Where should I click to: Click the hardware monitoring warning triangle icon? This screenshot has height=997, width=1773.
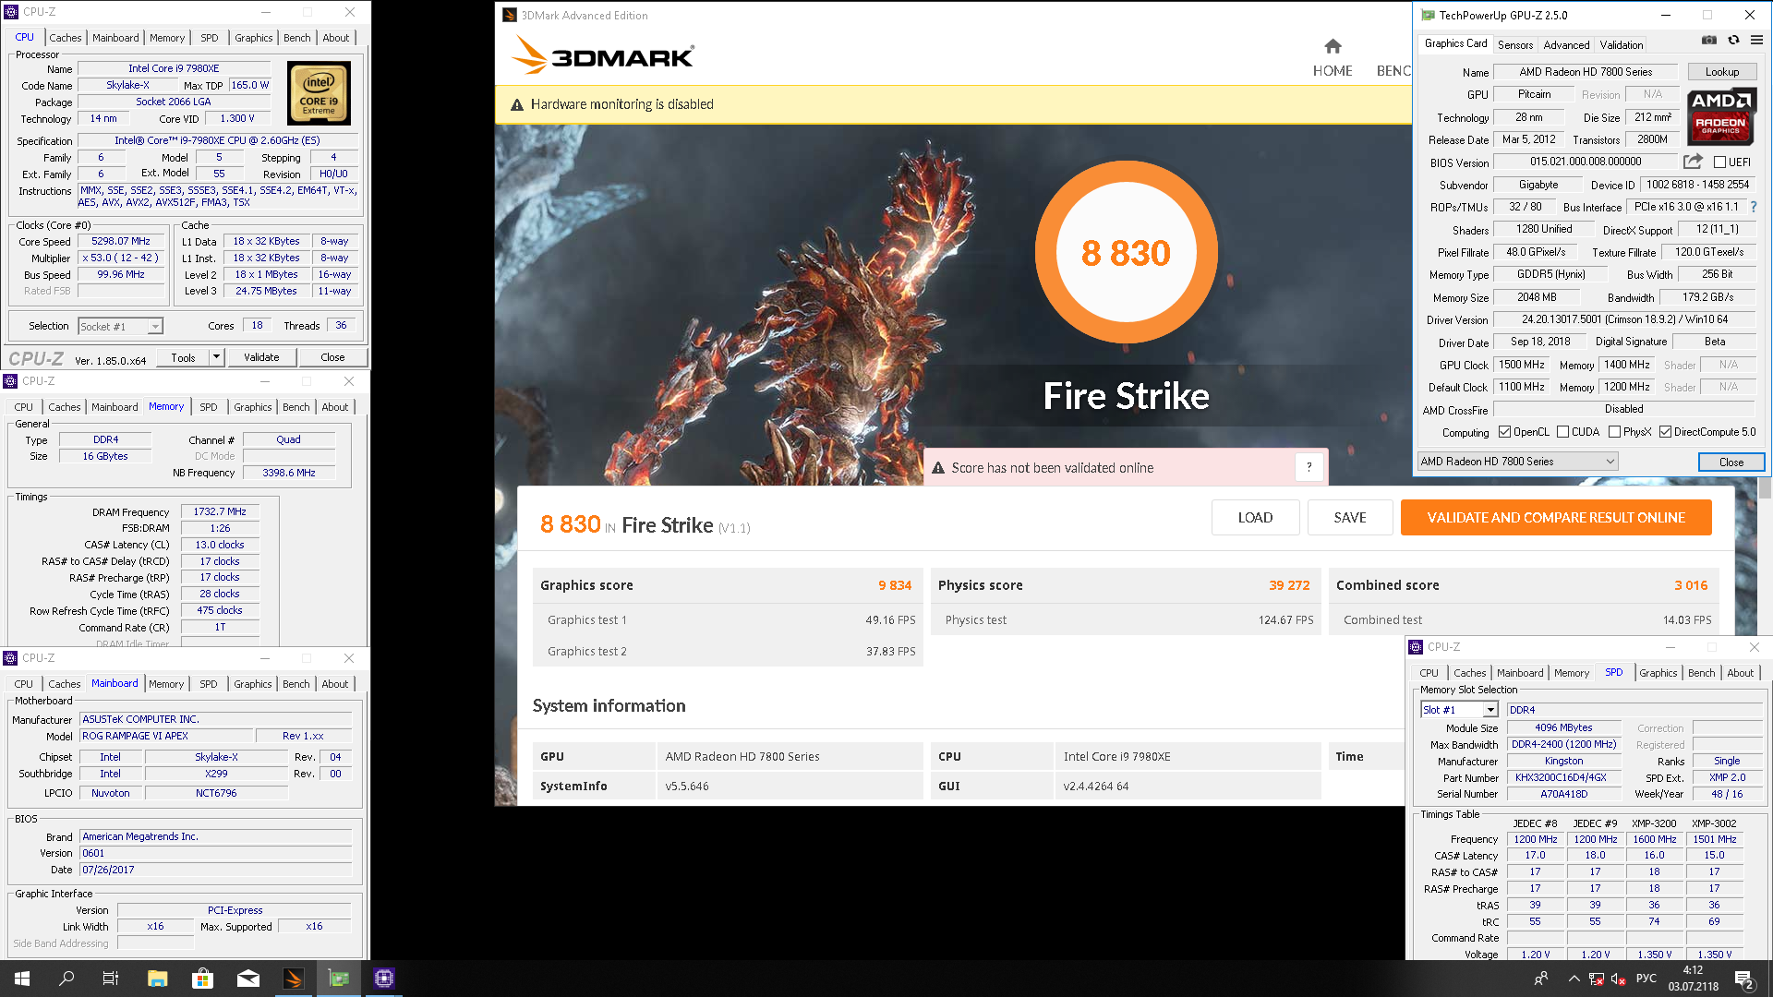tap(517, 104)
